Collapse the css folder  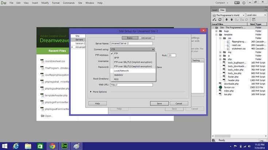220,38
